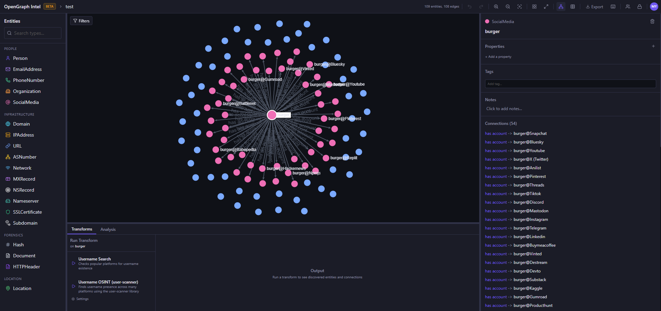Select the central burger graph node
This screenshot has width=661, height=311.
coord(272,115)
